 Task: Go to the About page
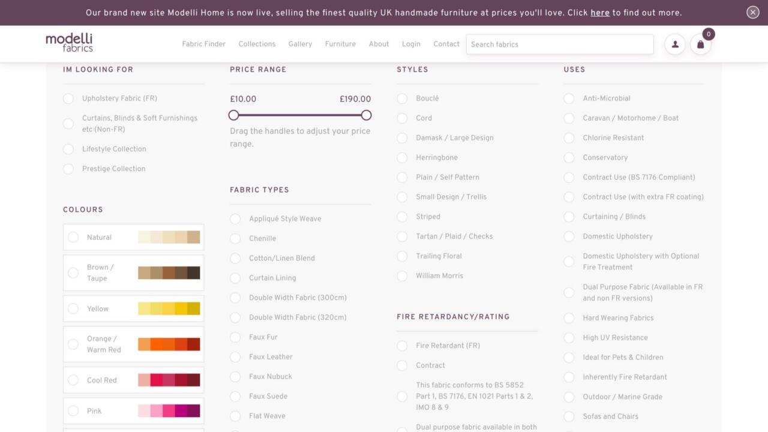(379, 44)
